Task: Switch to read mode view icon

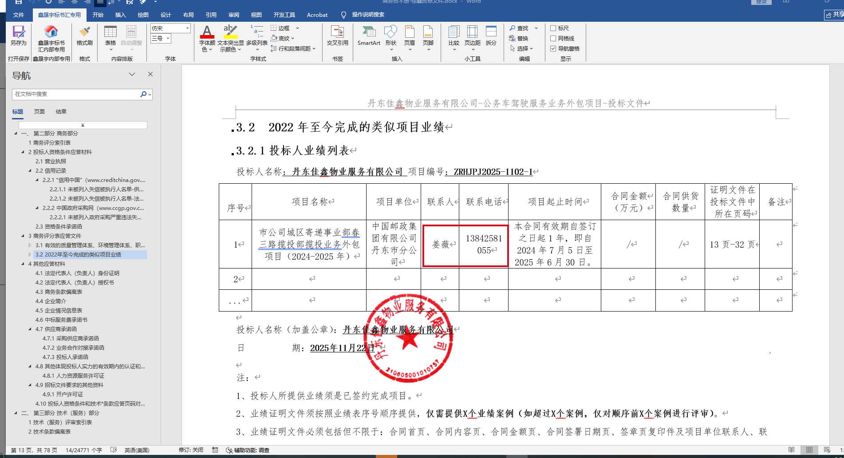Action: 791,450
